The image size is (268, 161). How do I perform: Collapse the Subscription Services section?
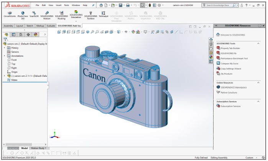258,102
